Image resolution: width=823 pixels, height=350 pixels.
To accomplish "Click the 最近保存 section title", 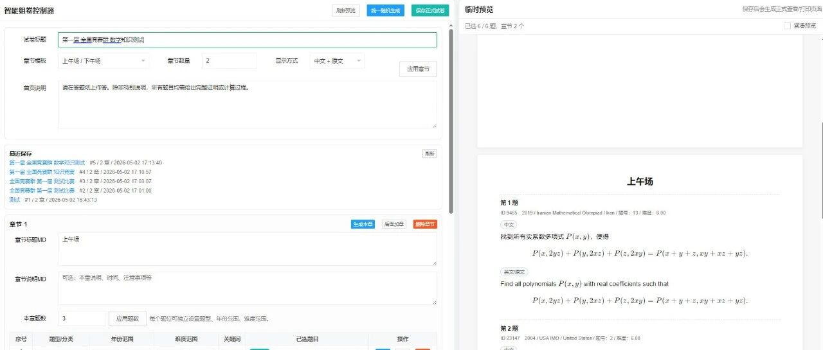I will 21,153.
